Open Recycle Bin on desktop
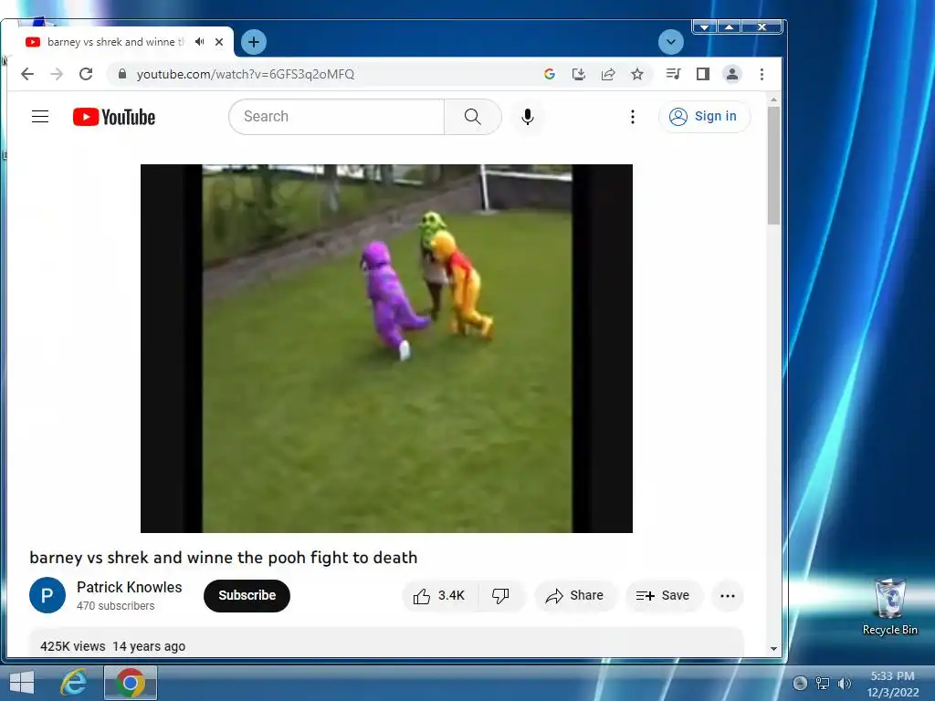Image resolution: width=935 pixels, height=701 pixels. pyautogui.click(x=889, y=607)
